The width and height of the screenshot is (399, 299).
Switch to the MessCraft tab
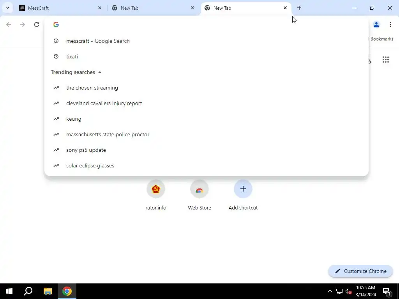click(60, 8)
